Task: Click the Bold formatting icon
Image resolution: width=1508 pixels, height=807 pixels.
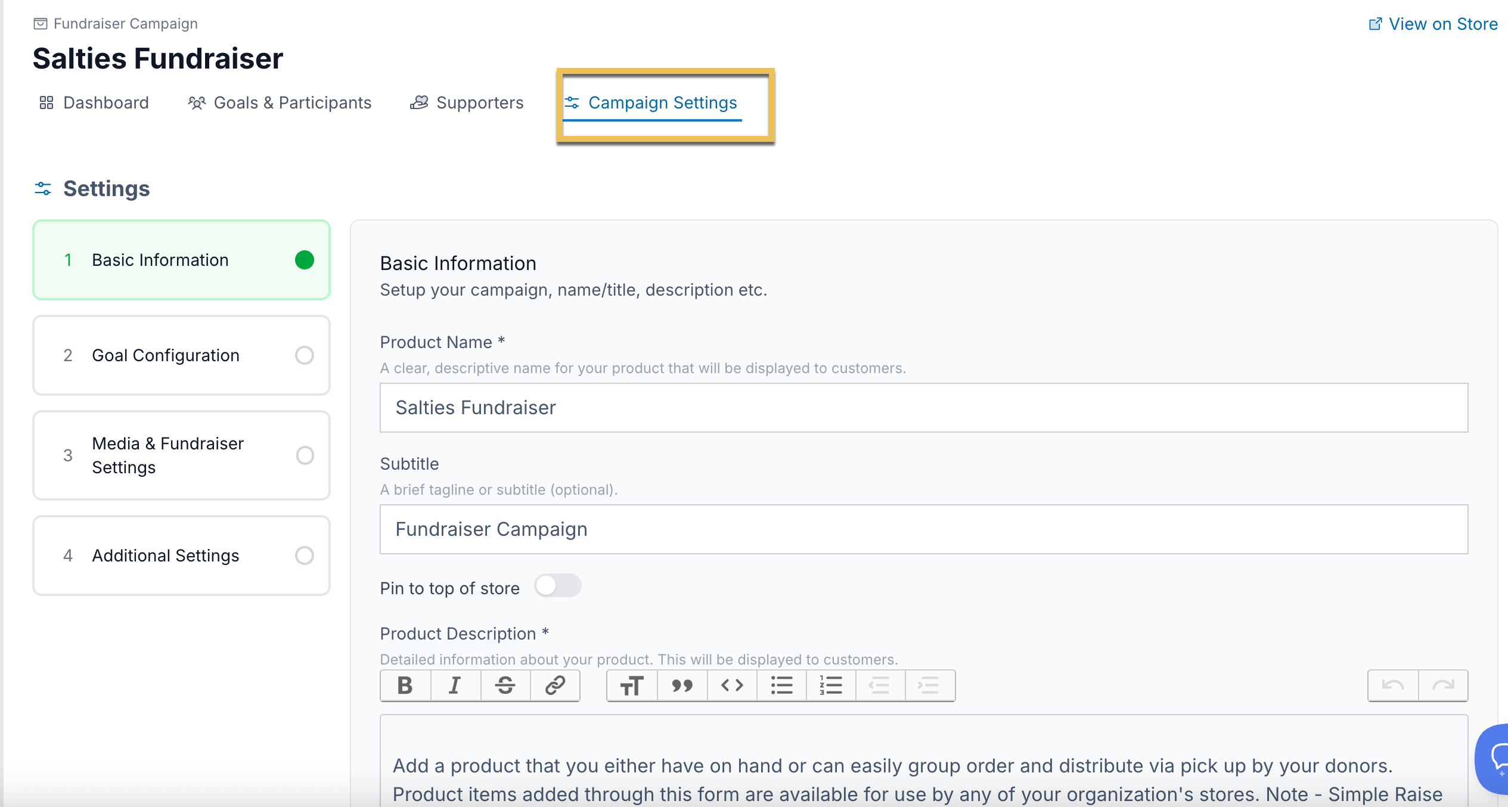Action: [x=405, y=685]
